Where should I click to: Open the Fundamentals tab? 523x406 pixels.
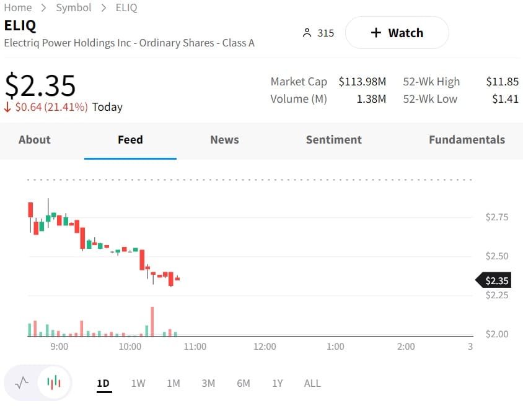[x=467, y=140]
